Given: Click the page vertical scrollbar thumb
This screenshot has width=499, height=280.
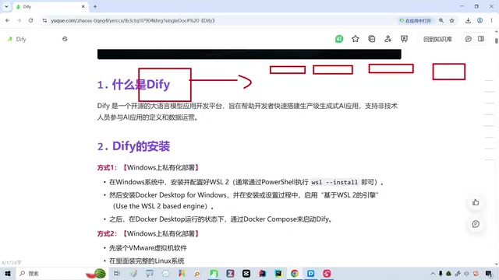Looking at the screenshot, I should tap(497, 41).
